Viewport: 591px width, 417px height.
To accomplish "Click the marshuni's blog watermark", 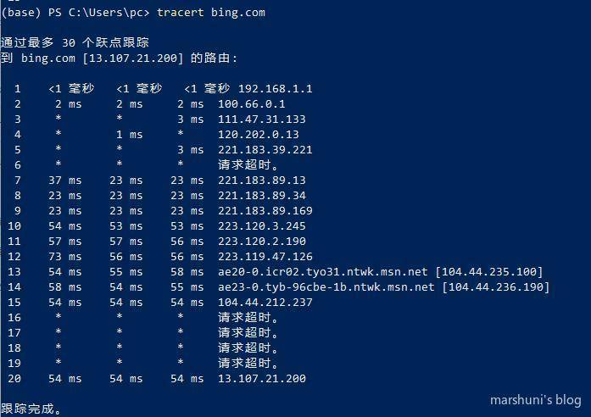I will (x=535, y=400).
